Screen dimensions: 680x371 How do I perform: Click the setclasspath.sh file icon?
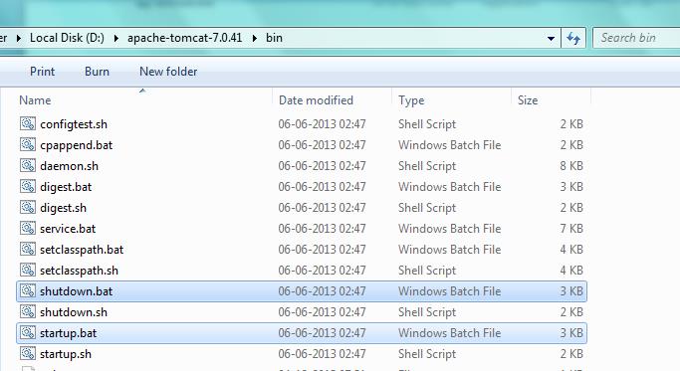coord(27,270)
